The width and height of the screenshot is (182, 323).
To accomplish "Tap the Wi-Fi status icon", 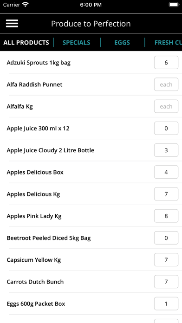I will (x=26, y=5).
